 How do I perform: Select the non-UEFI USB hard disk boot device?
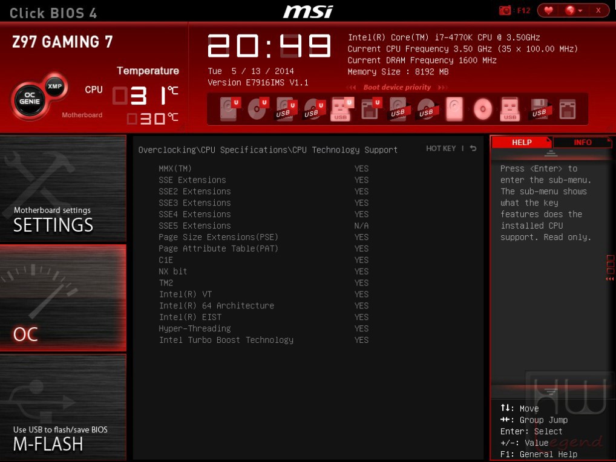coord(399,109)
